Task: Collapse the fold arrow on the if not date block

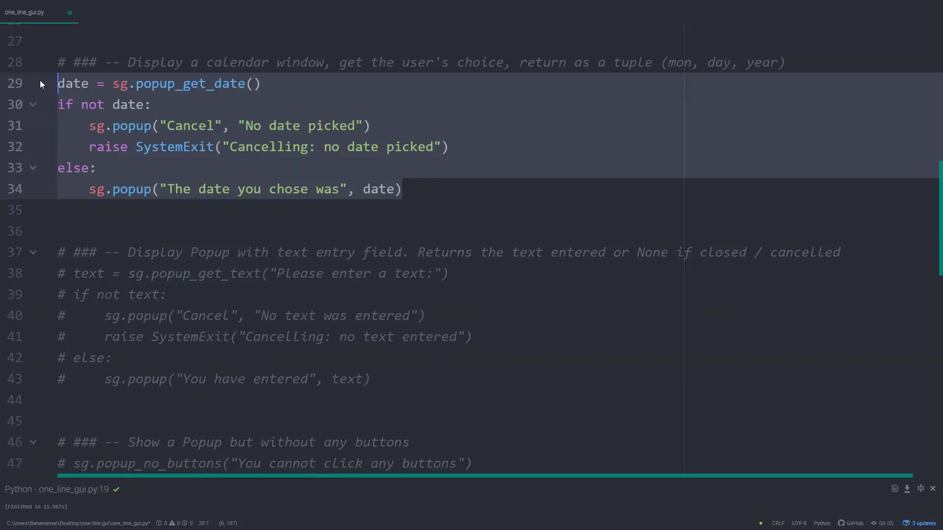Action: point(33,105)
